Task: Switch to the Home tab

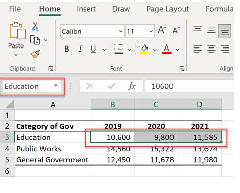Action: (x=50, y=9)
